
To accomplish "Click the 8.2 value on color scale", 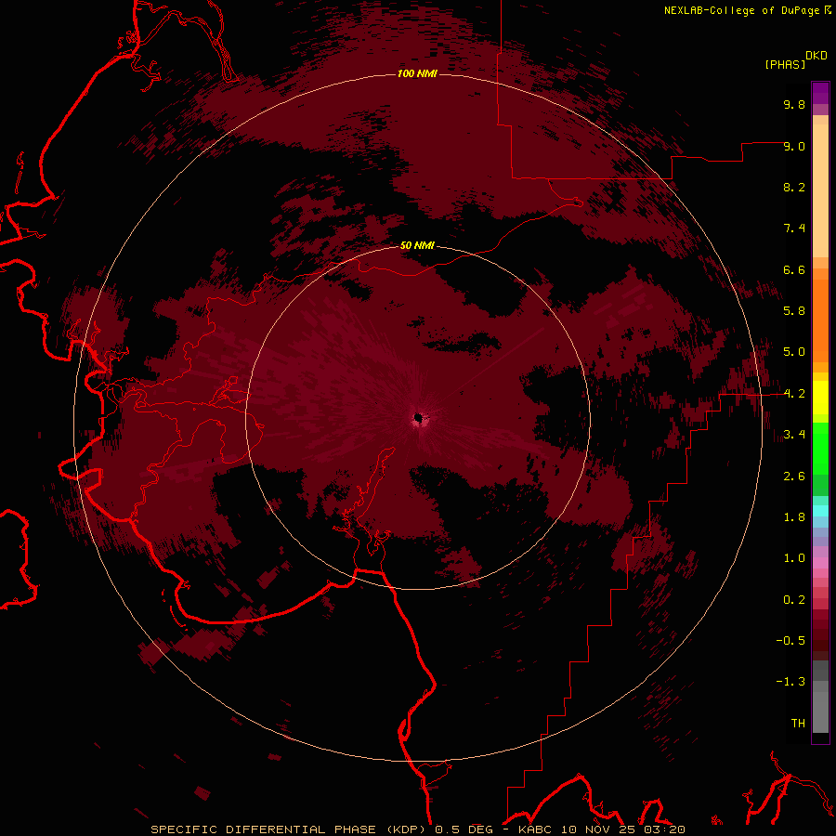I will pos(794,187).
